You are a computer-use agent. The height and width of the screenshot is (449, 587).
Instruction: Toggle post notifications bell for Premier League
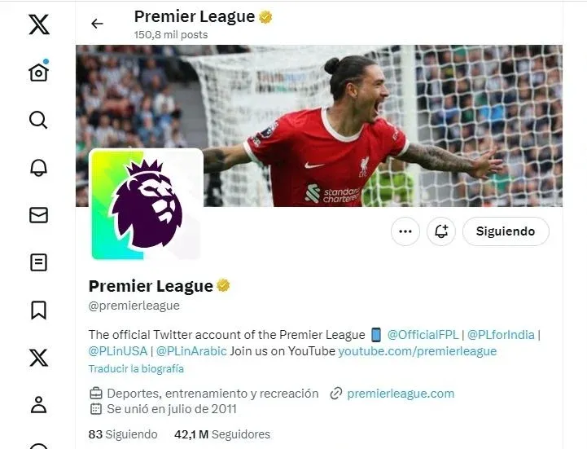point(441,231)
